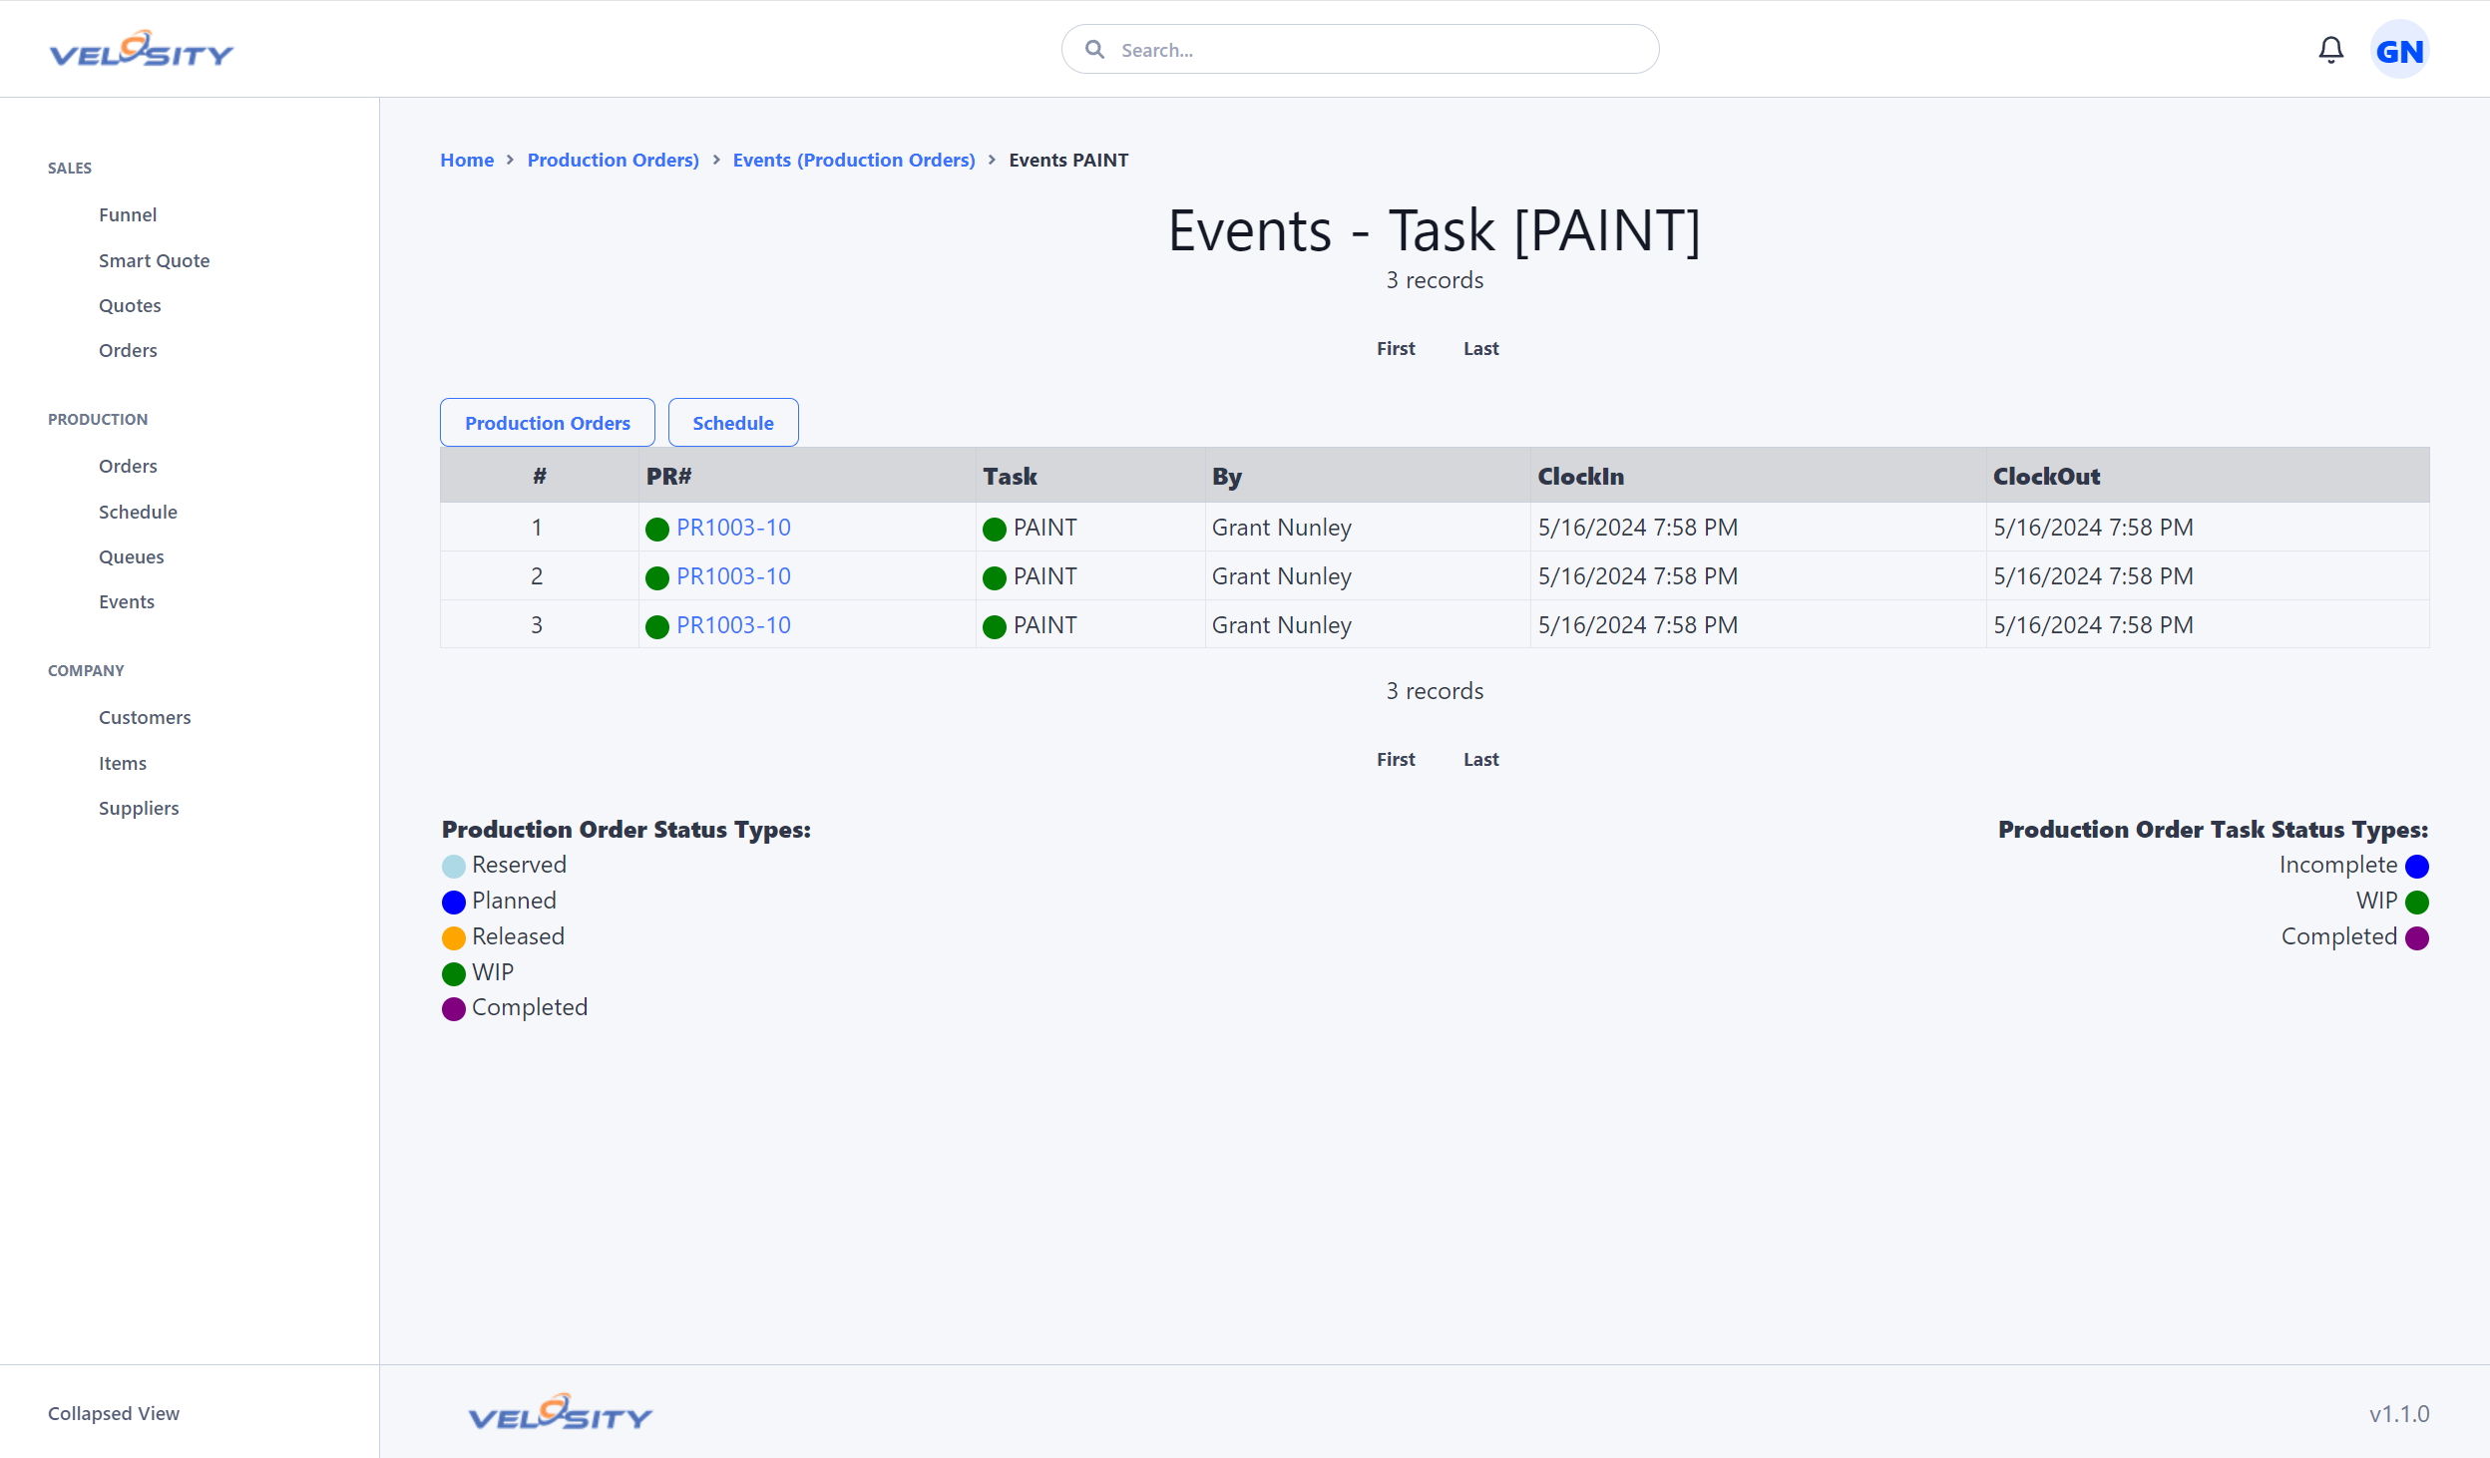Click First pagination link above table
Viewport: 2490px width, 1458px height.
[x=1396, y=348]
